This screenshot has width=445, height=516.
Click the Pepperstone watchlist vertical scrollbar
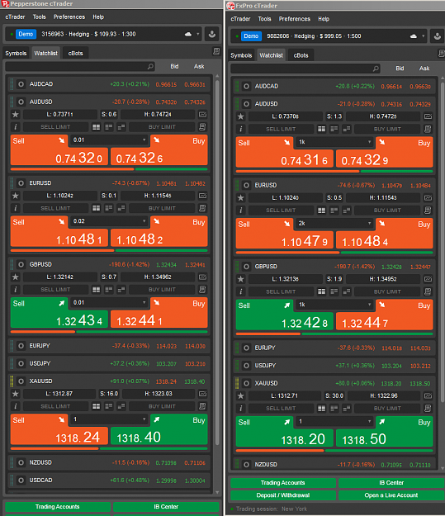pos(217,263)
